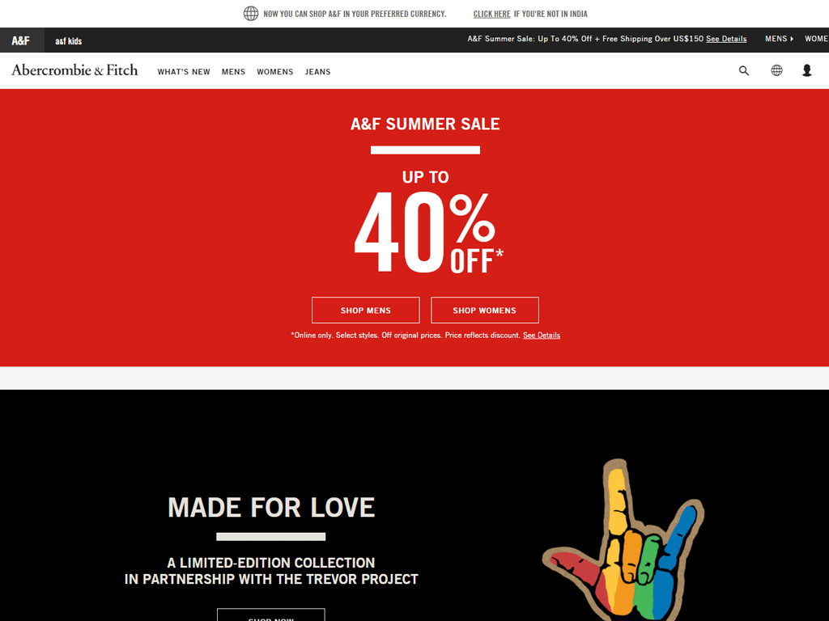Open the Womens navigation menu
Image resolution: width=829 pixels, height=621 pixels.
pyautogui.click(x=275, y=72)
